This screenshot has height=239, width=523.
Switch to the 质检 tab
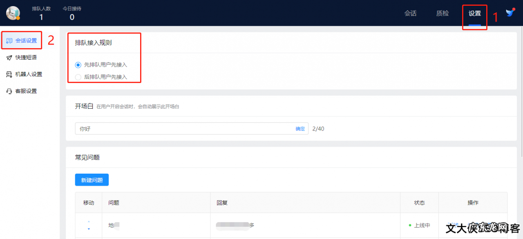click(x=443, y=13)
